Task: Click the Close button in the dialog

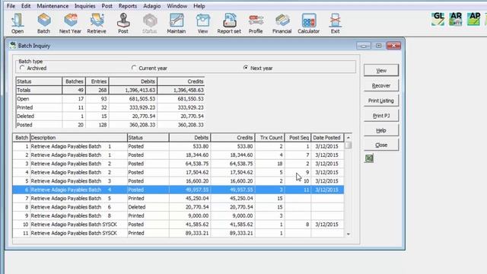Action: click(x=381, y=145)
